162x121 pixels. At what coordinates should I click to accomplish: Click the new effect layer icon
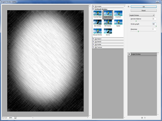point(142,118)
